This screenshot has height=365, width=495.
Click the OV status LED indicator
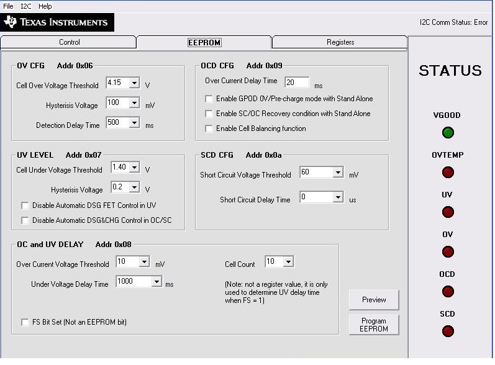447,251
